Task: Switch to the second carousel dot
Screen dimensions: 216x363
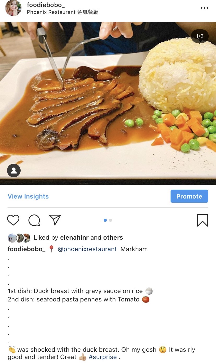Action: tap(110, 220)
